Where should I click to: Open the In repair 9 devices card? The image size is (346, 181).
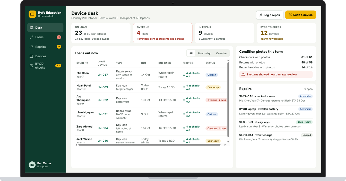point(224,33)
